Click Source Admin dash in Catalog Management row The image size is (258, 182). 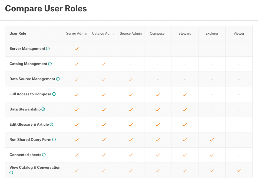pos(131,64)
